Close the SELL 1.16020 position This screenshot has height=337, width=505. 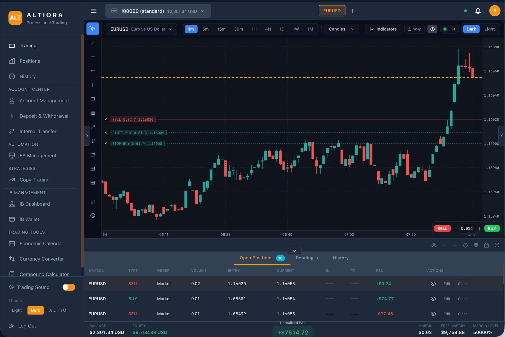[462, 284]
